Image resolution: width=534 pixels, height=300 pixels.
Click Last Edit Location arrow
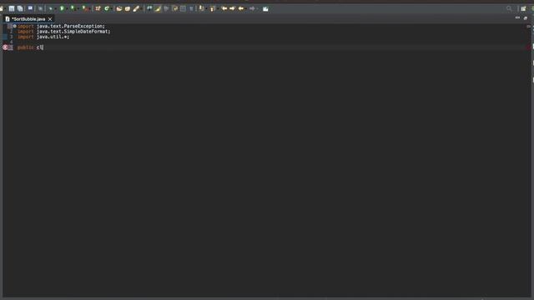(x=224, y=8)
